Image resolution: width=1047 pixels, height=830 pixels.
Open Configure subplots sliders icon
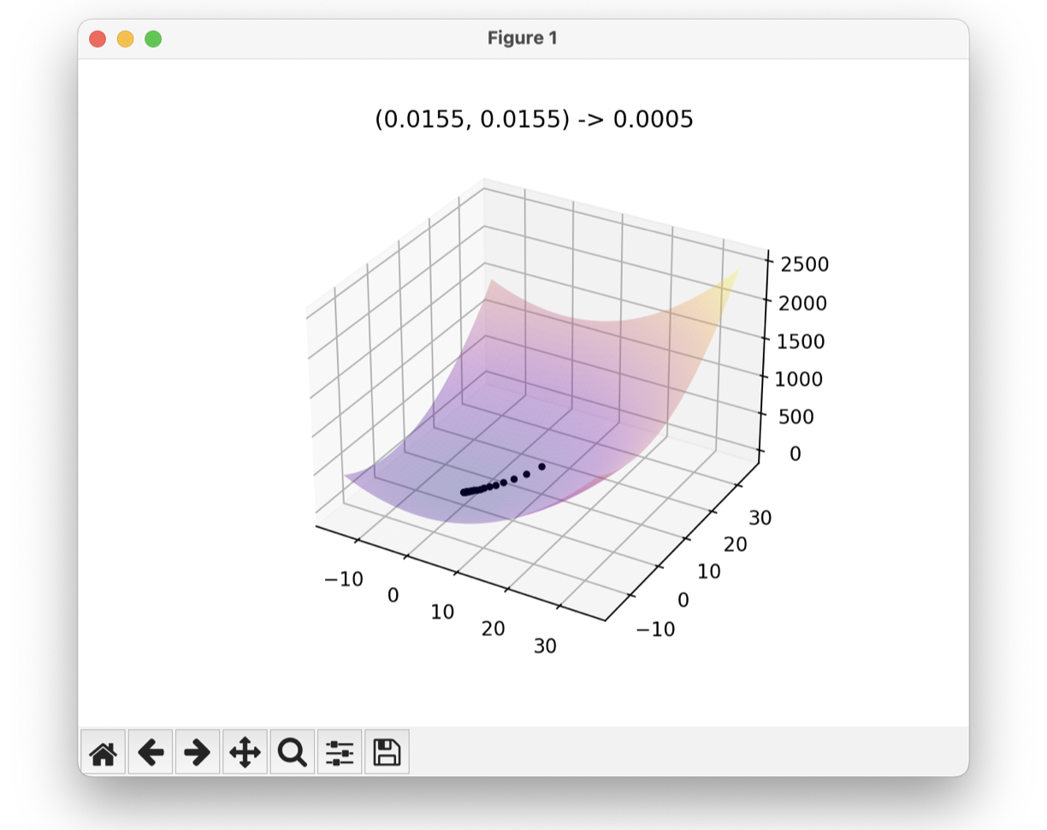point(340,752)
